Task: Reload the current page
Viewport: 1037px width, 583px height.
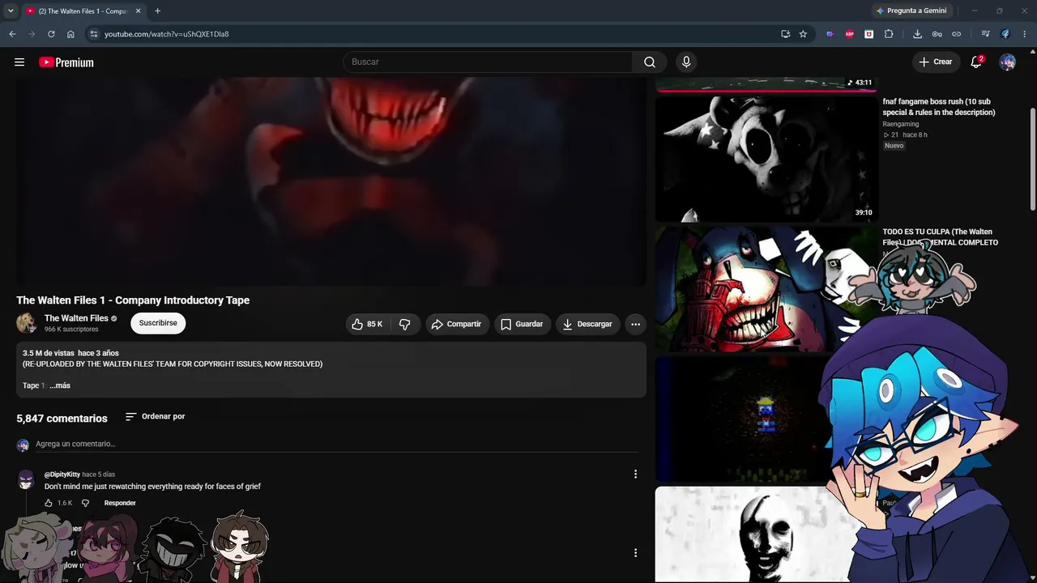Action: click(x=51, y=34)
